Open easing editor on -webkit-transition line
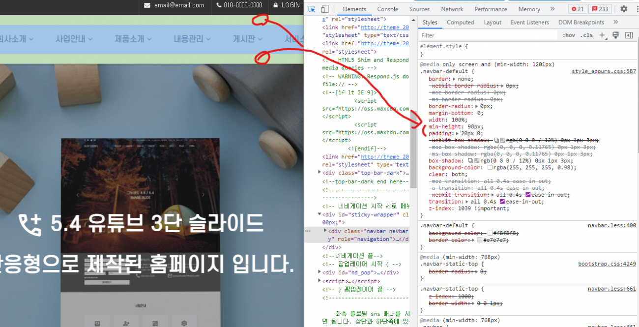Image resolution: width=639 pixels, height=327 pixels. pos(528,195)
